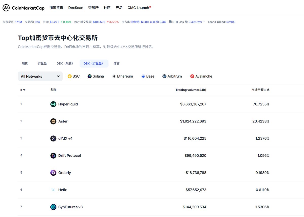Click the $3.27T market cap value

click(x=54, y=22)
